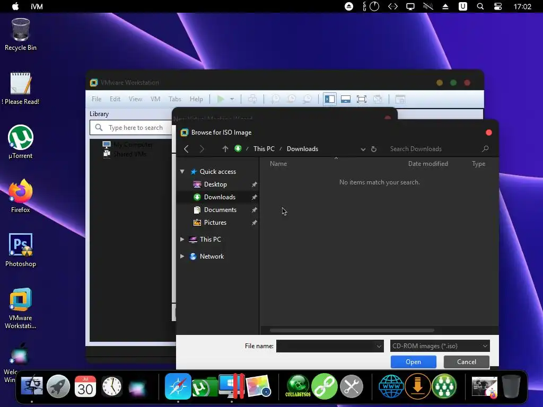Click the muted volume icon in menu bar
The width and height of the screenshot is (543, 407).
(428, 6)
